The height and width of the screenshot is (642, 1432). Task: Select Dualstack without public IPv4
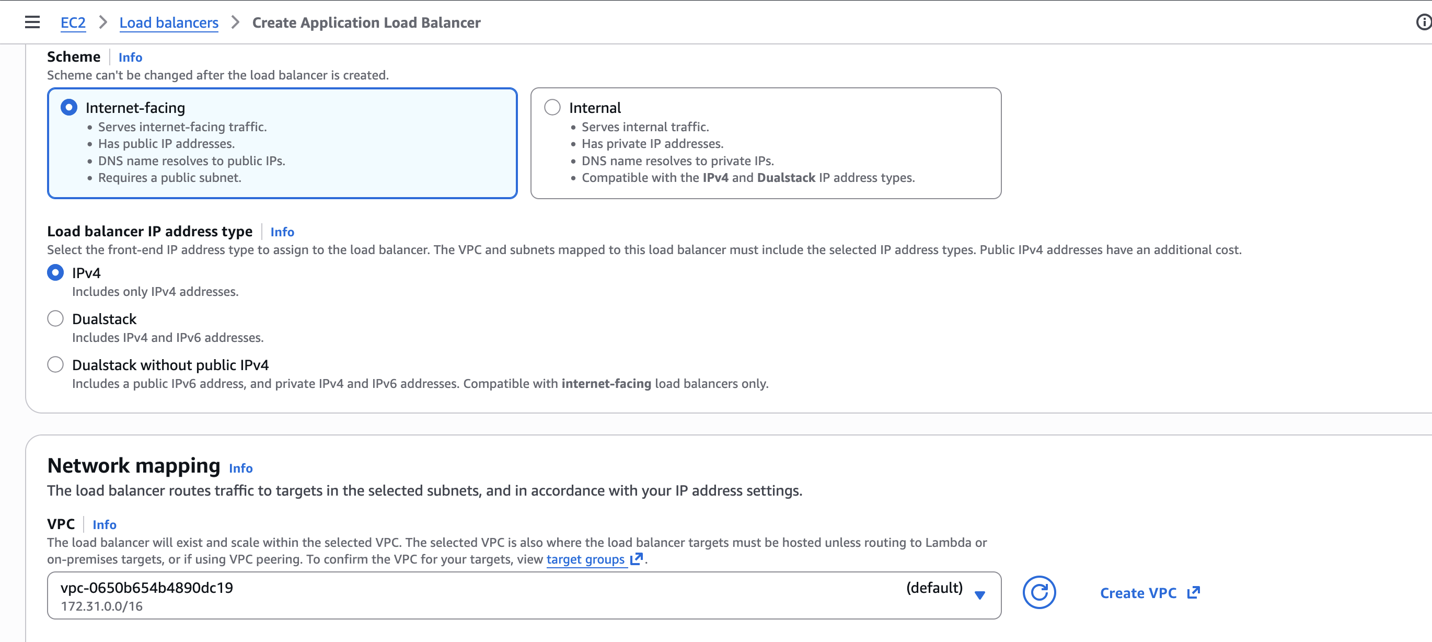(55, 365)
